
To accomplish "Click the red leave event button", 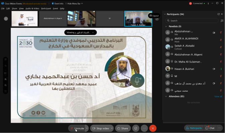I will click(x=153, y=128).
